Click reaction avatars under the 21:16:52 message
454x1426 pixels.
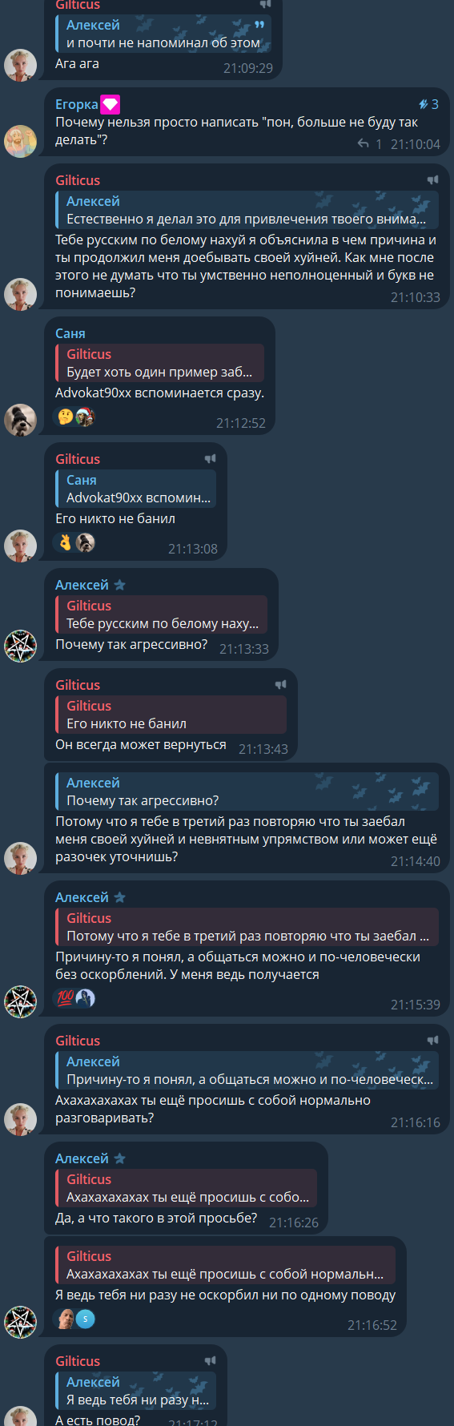[x=75, y=1318]
